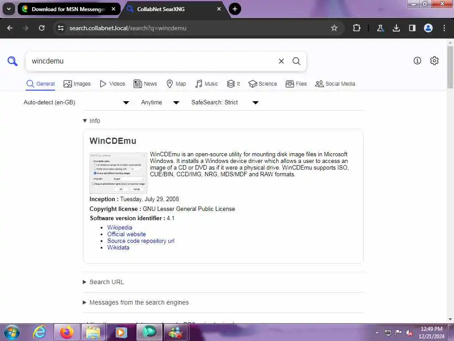Screen dimensions: 454x341
Task: Go back with the browser back arrow
Action: tap(10, 28)
